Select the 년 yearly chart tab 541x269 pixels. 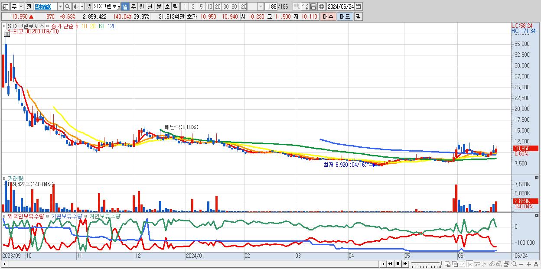pyautogui.click(x=150, y=6)
